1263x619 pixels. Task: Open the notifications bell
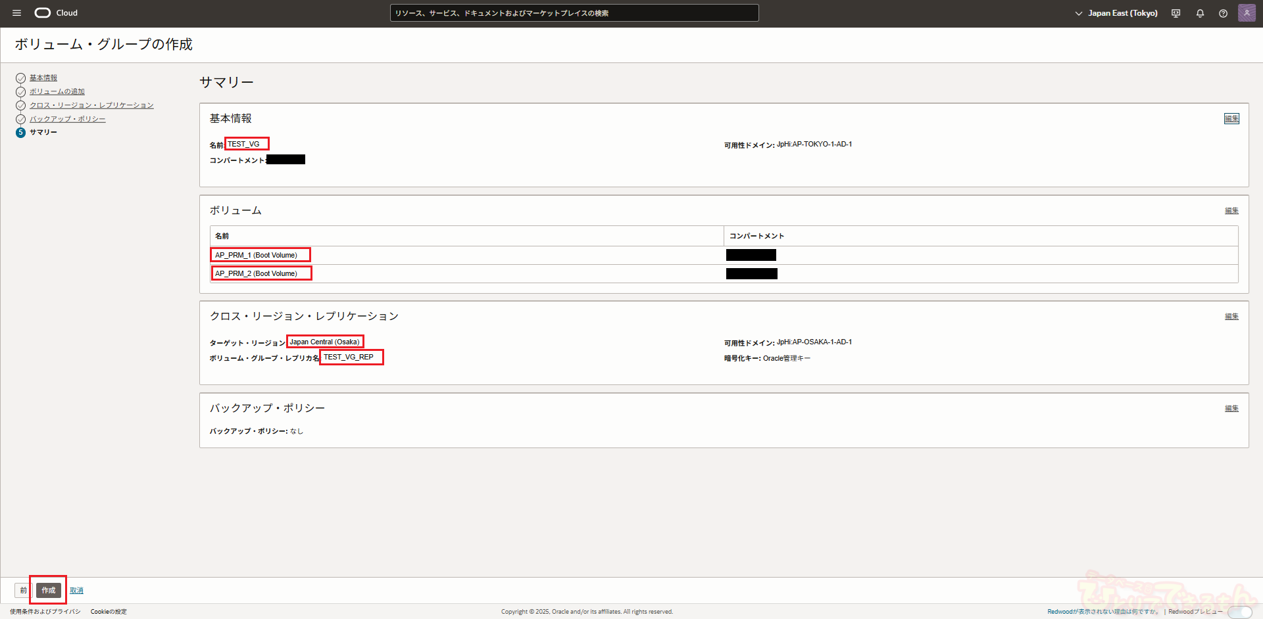1200,13
